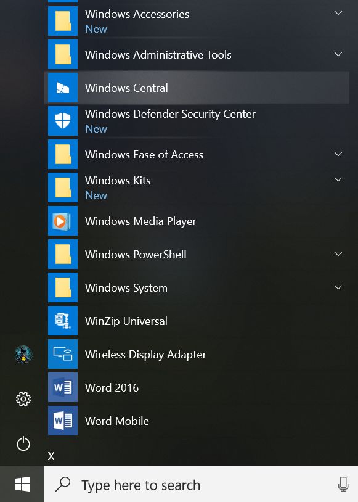Expand Windows Administrative Tools chevron
358x502 pixels.
(338, 54)
